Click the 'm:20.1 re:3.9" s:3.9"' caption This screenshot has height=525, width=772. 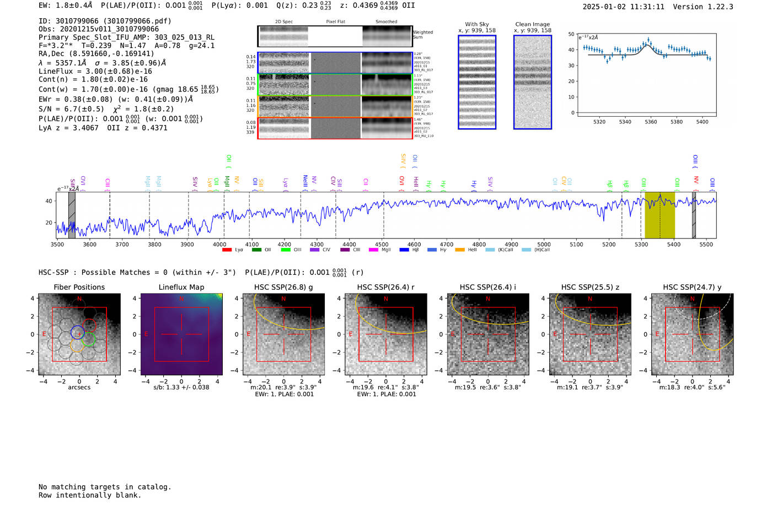(284, 387)
